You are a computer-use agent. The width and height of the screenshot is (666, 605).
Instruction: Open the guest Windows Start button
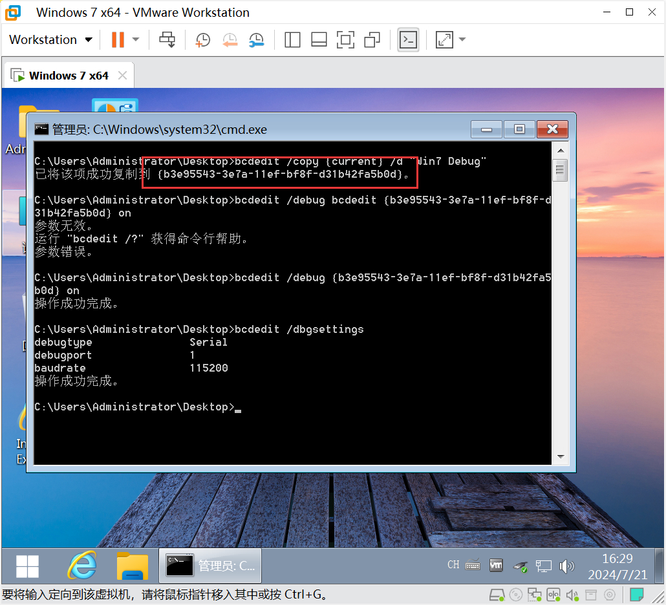click(27, 566)
